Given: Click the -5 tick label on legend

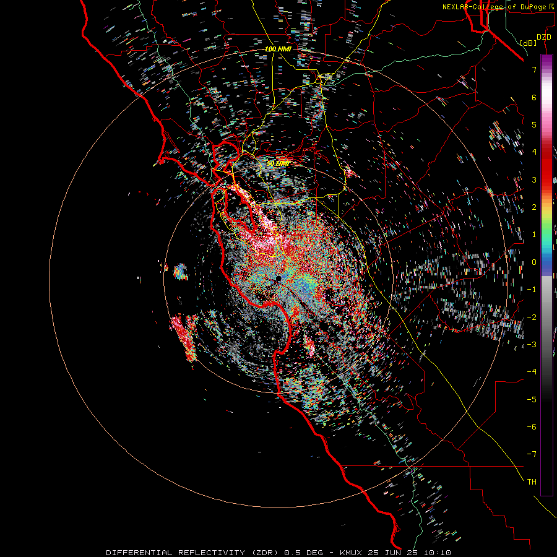Looking at the screenshot, I should 532,400.
